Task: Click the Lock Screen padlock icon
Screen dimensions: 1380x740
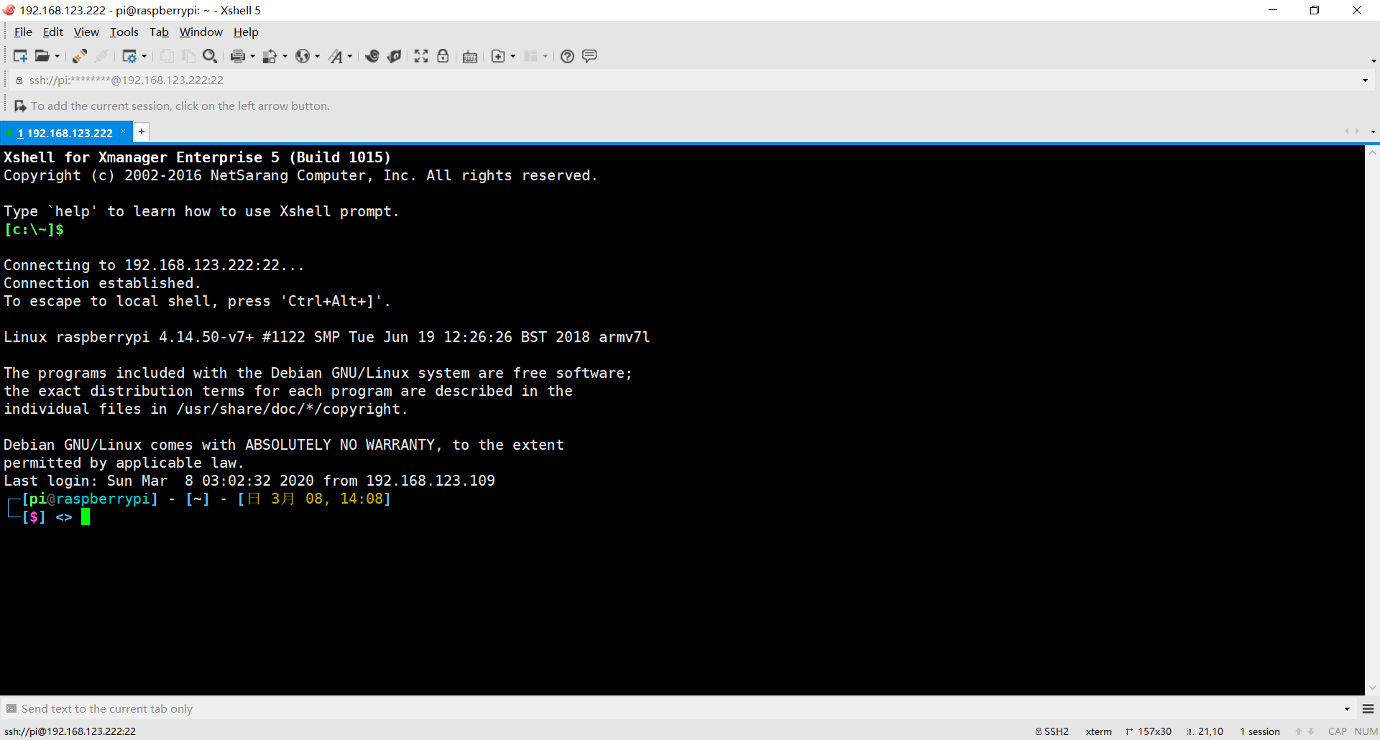Action: 443,56
